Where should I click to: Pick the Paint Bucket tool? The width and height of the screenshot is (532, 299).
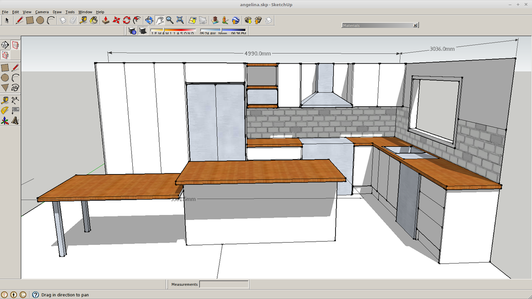(94, 20)
